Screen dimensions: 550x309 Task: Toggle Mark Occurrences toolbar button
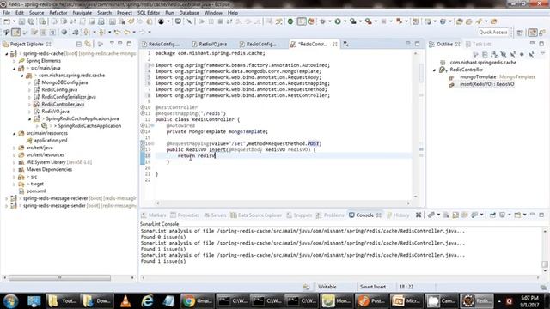click(x=15, y=33)
